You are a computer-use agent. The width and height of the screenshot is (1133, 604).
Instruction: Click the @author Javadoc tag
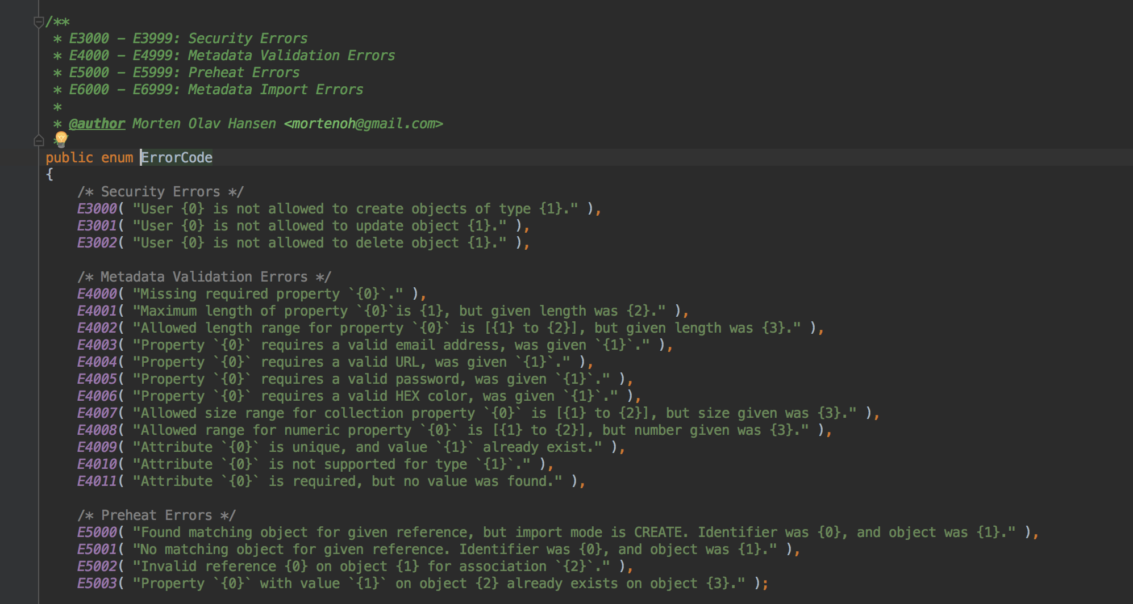tap(97, 124)
